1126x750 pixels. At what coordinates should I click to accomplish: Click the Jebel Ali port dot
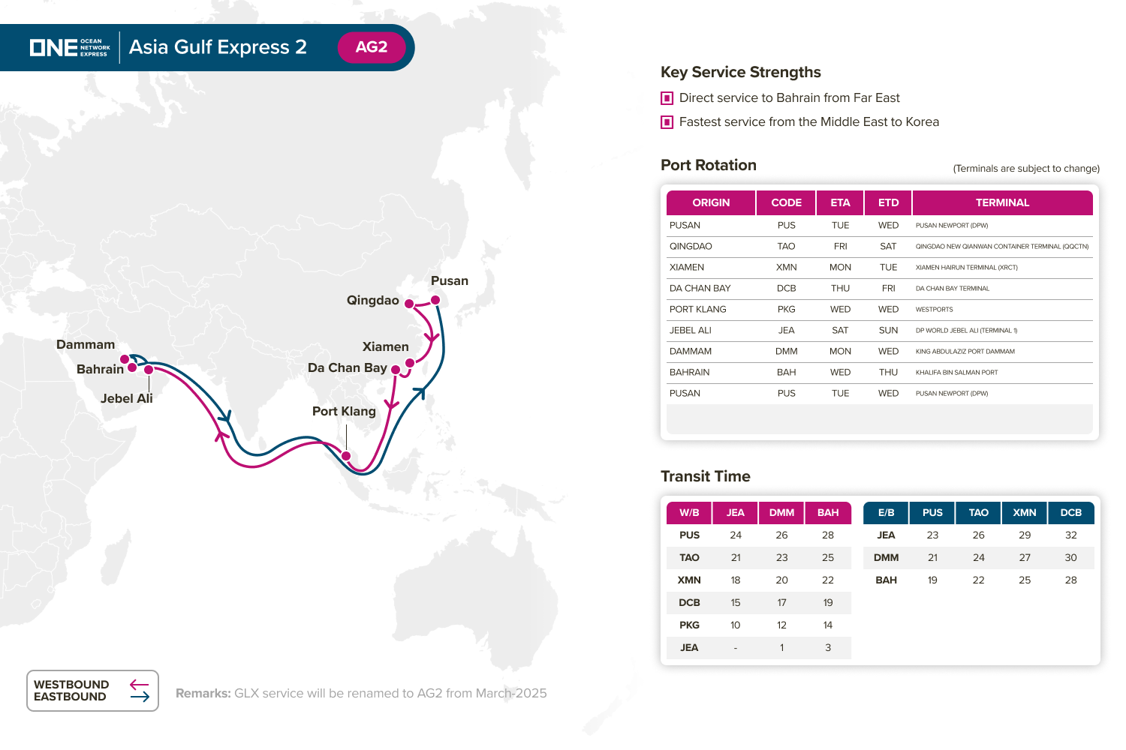tap(149, 370)
